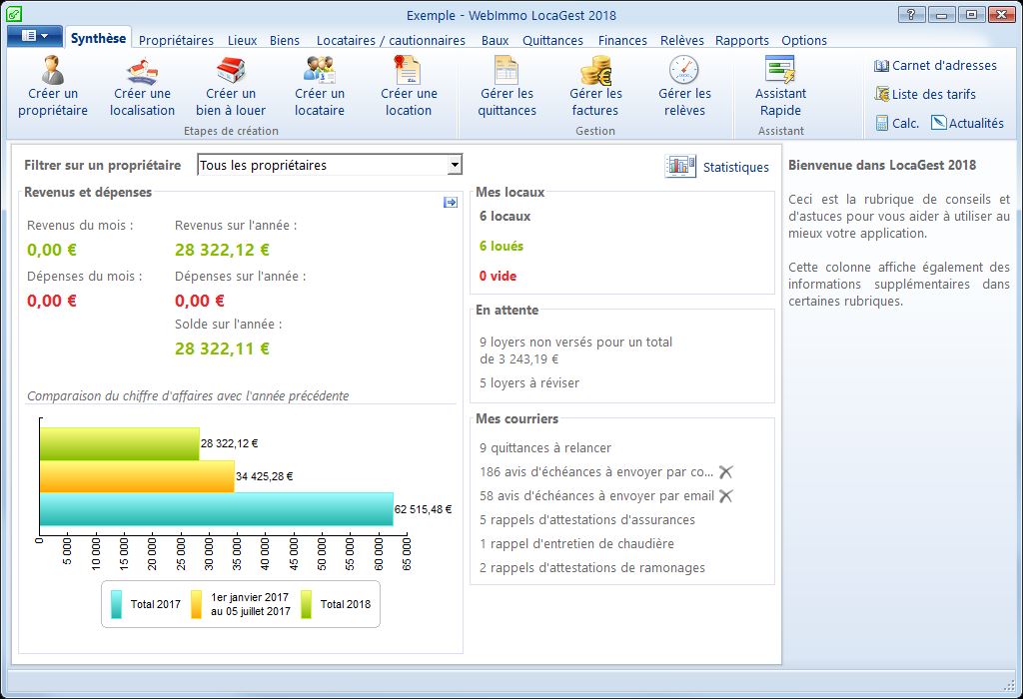The width and height of the screenshot is (1023, 699).
Task: Open Gérer les quittances
Action: (x=507, y=72)
